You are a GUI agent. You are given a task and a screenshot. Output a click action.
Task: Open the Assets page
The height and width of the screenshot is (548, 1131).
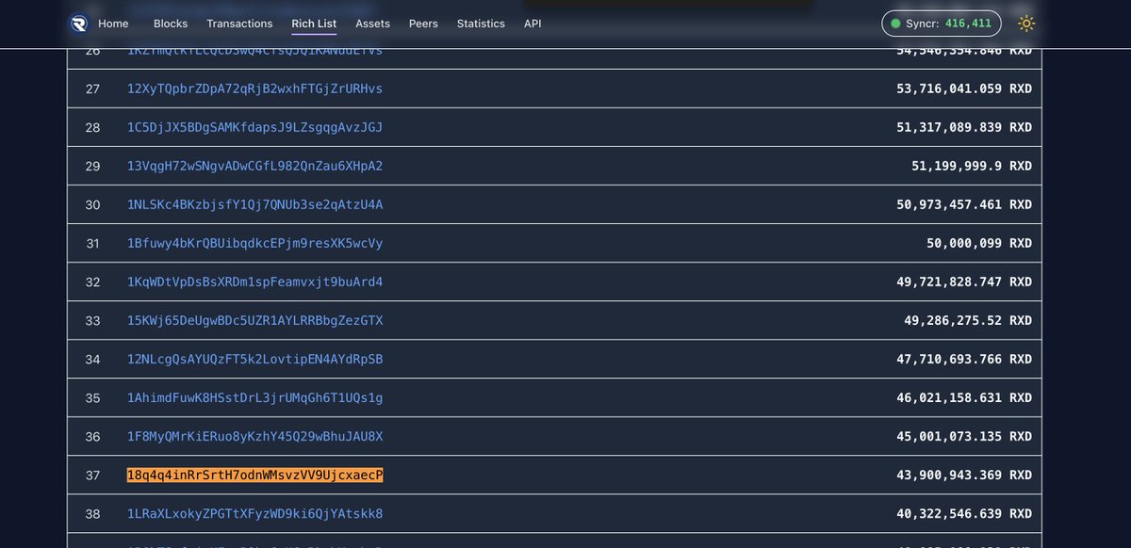[x=372, y=24]
